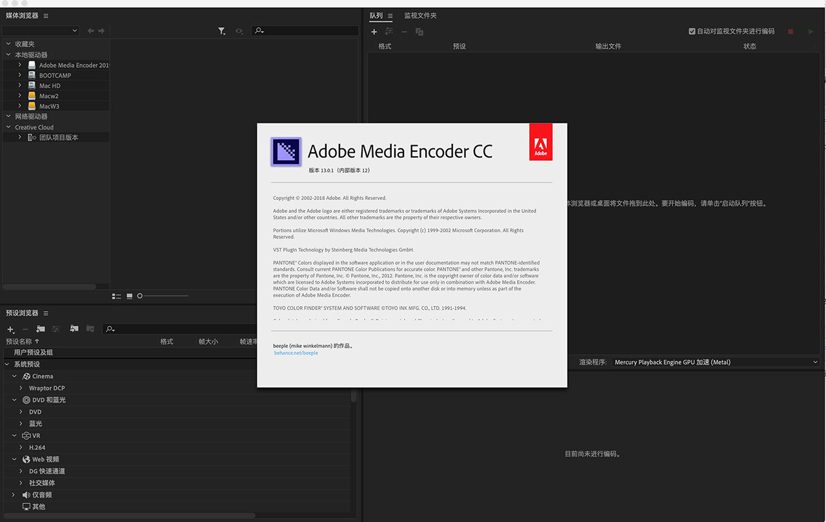Collapse the 收藏夹 section

[x=8, y=44]
